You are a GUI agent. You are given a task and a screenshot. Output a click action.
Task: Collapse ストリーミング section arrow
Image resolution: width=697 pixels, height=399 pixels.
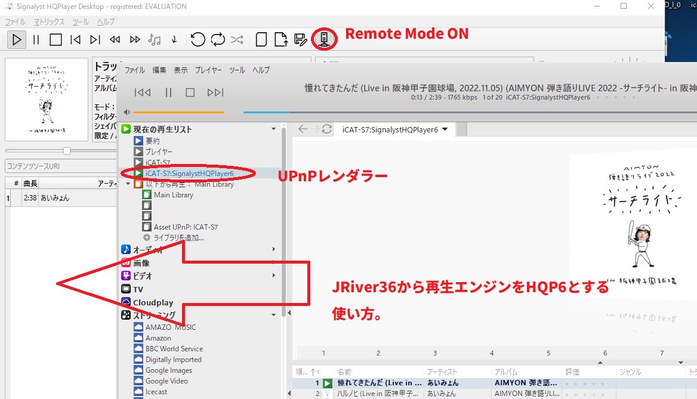[274, 314]
